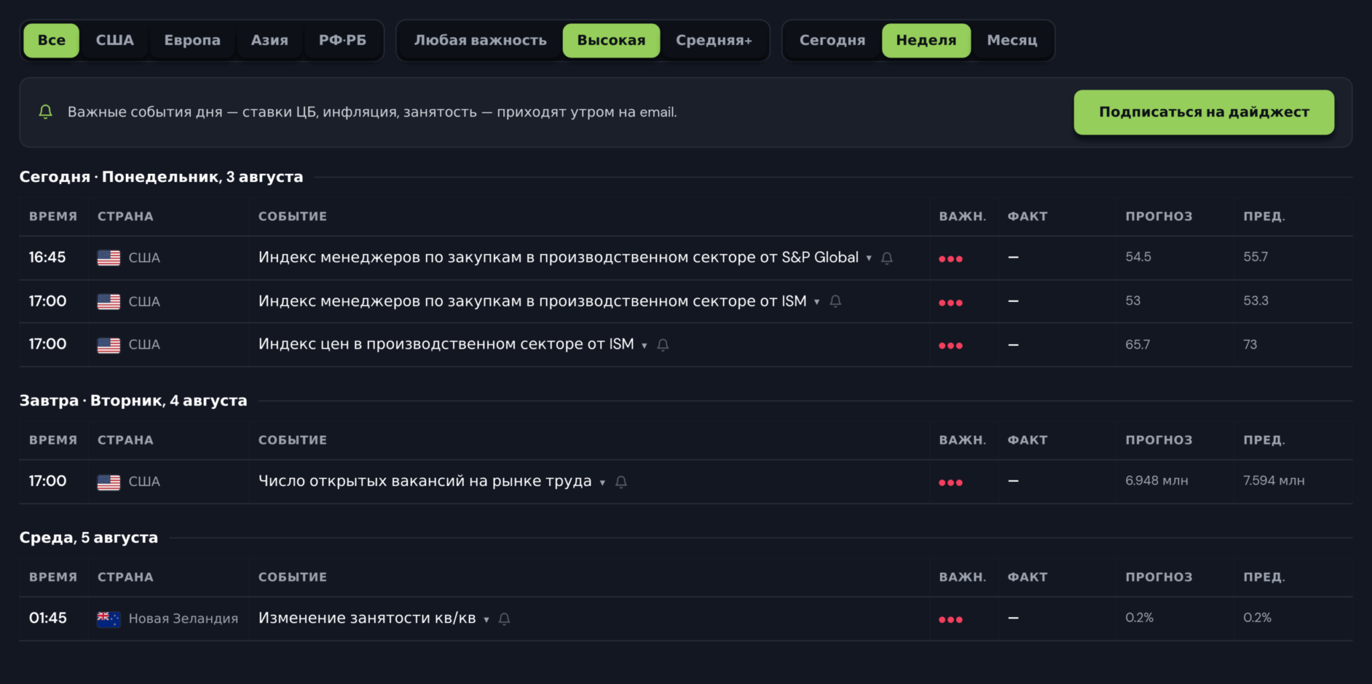
Task: Click the 16:45 time cell
Action: (48, 257)
